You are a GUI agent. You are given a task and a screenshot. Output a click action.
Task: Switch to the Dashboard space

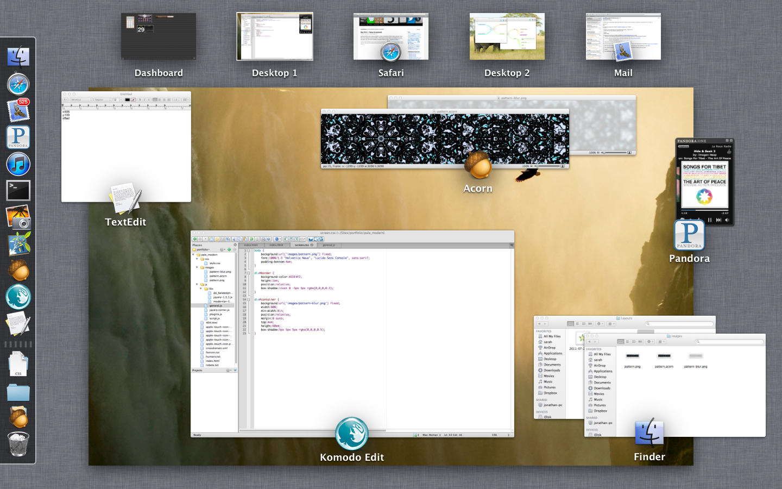(159, 36)
